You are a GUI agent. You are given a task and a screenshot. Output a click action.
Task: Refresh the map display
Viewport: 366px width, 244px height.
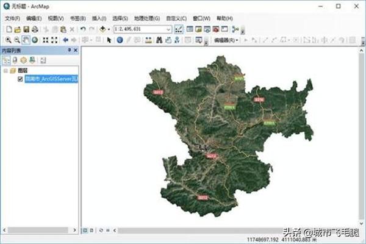tap(101, 231)
